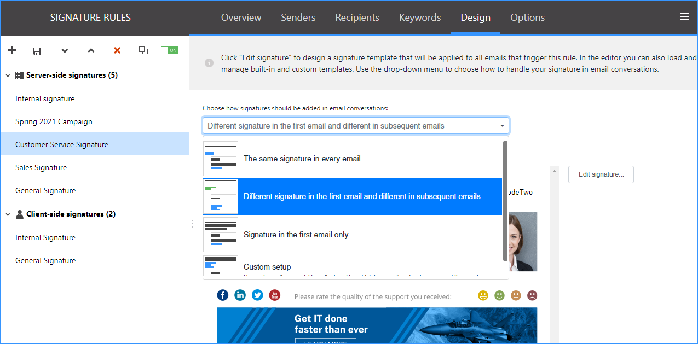Click the 'Signature in the first email only' thumbnail
698x344 pixels.
point(221,235)
